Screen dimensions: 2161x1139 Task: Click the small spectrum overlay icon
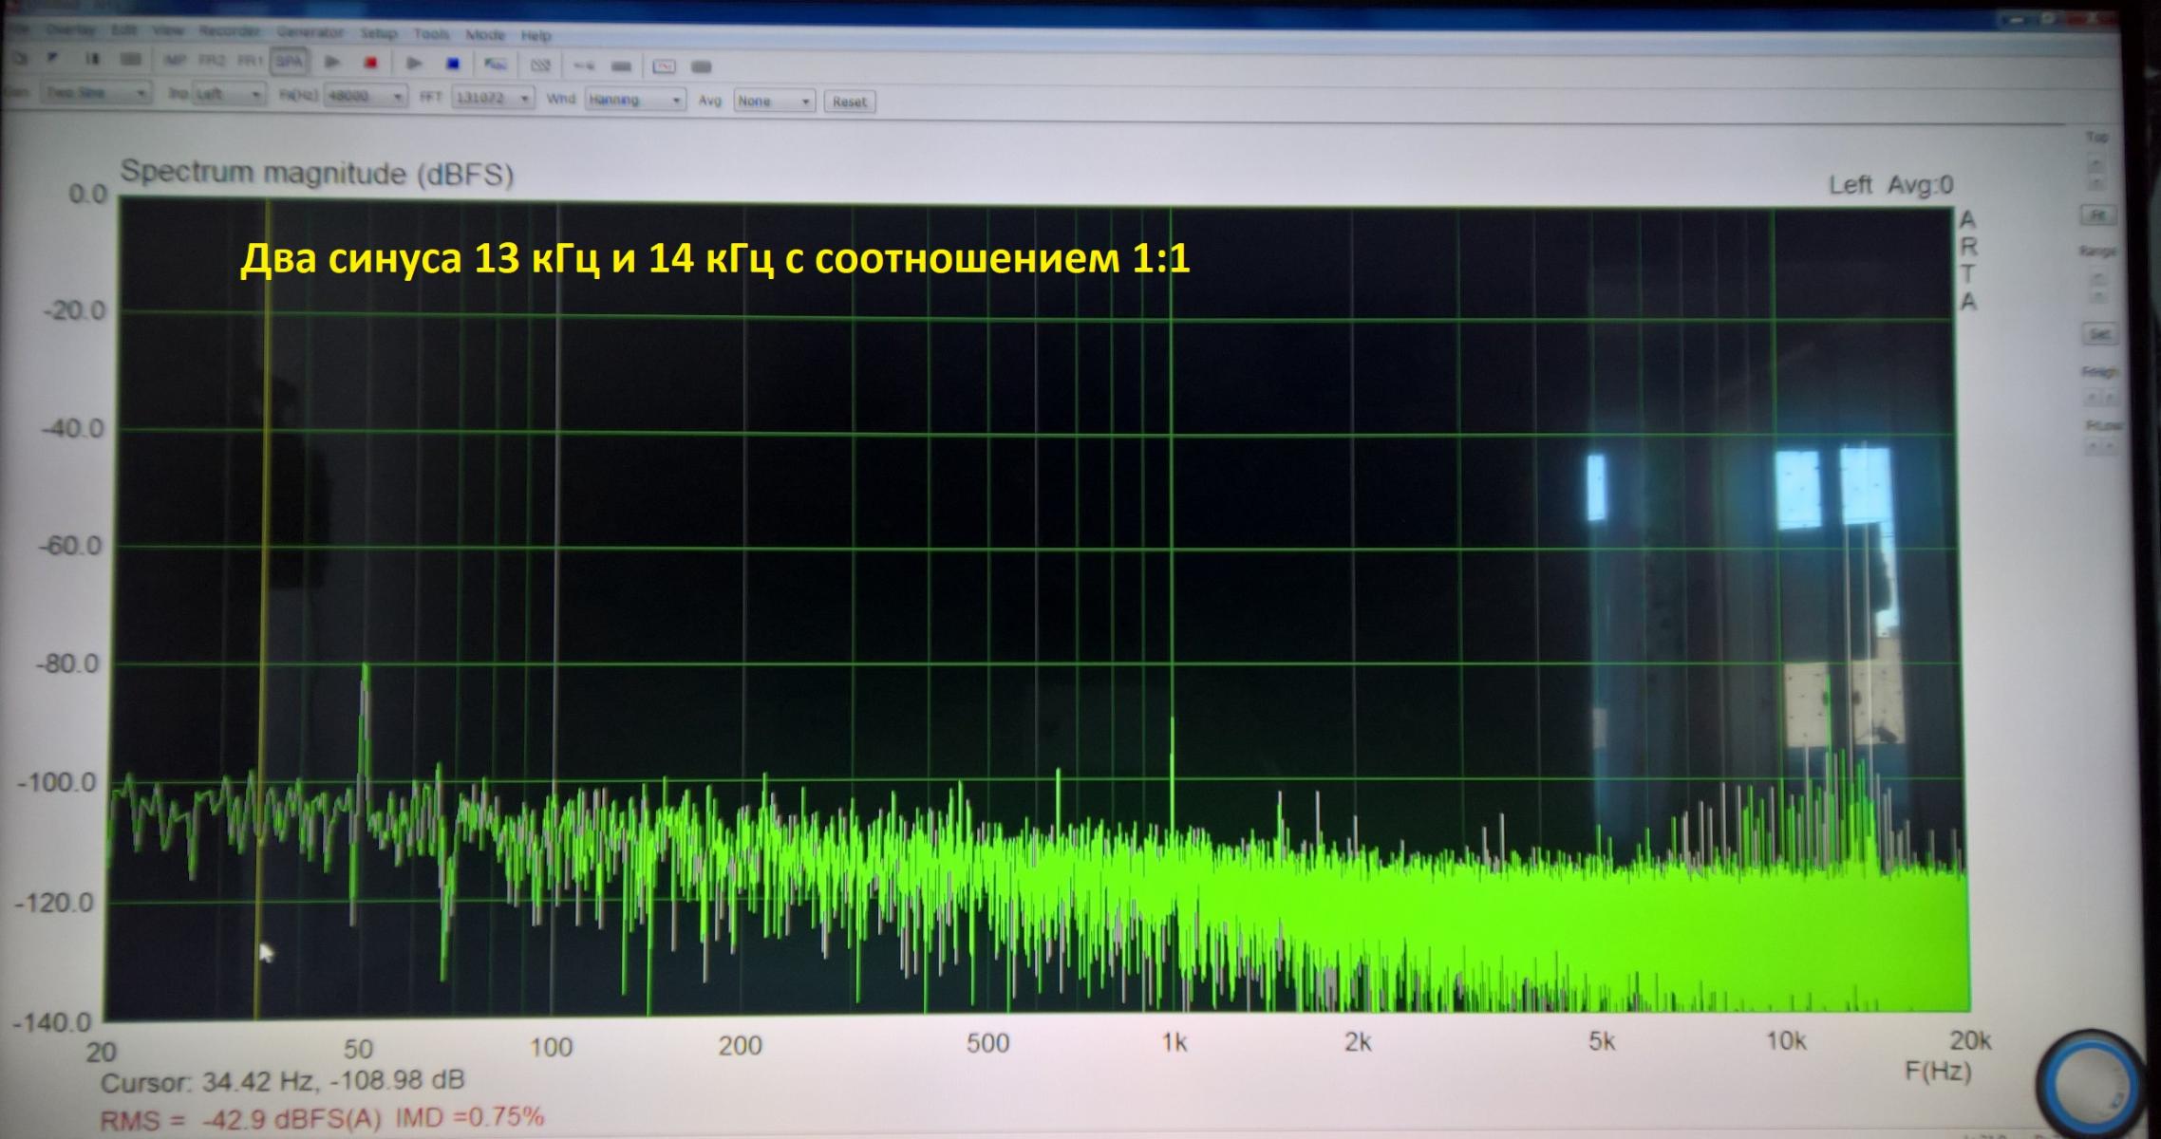pyautogui.click(x=495, y=65)
